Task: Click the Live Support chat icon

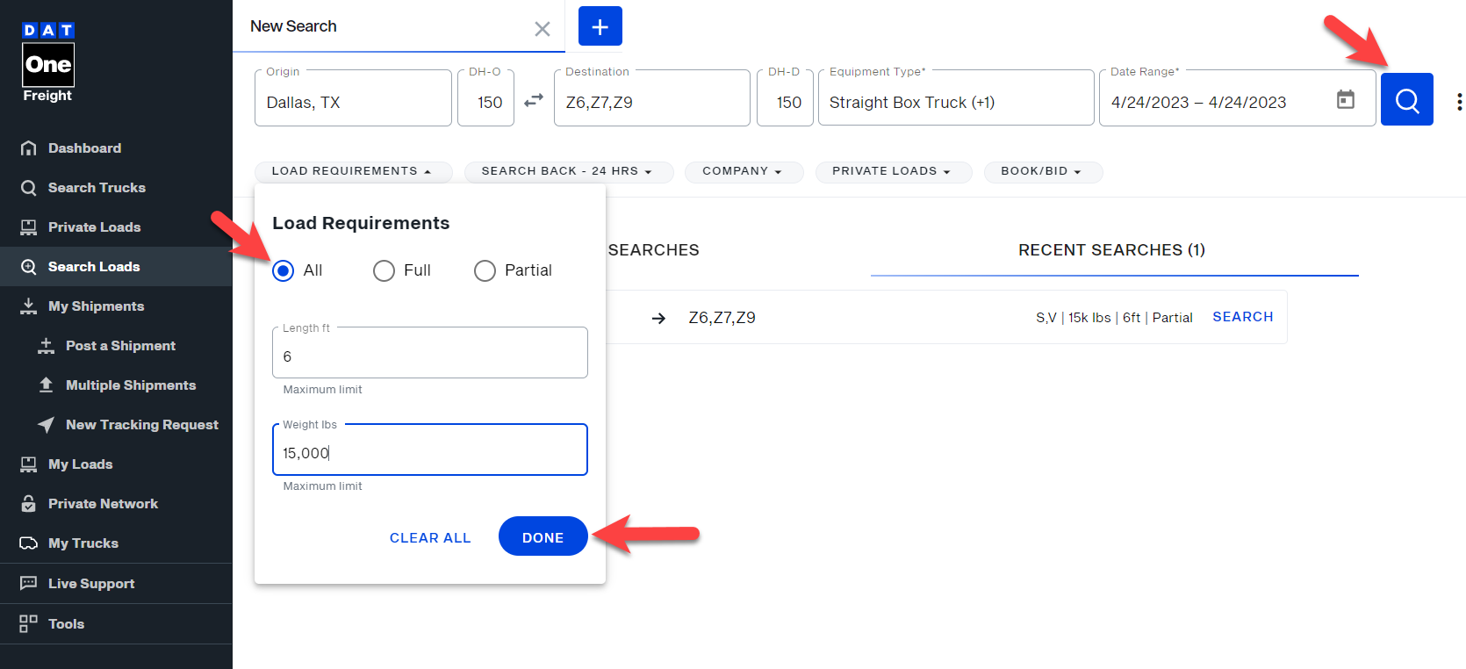Action: 29,583
